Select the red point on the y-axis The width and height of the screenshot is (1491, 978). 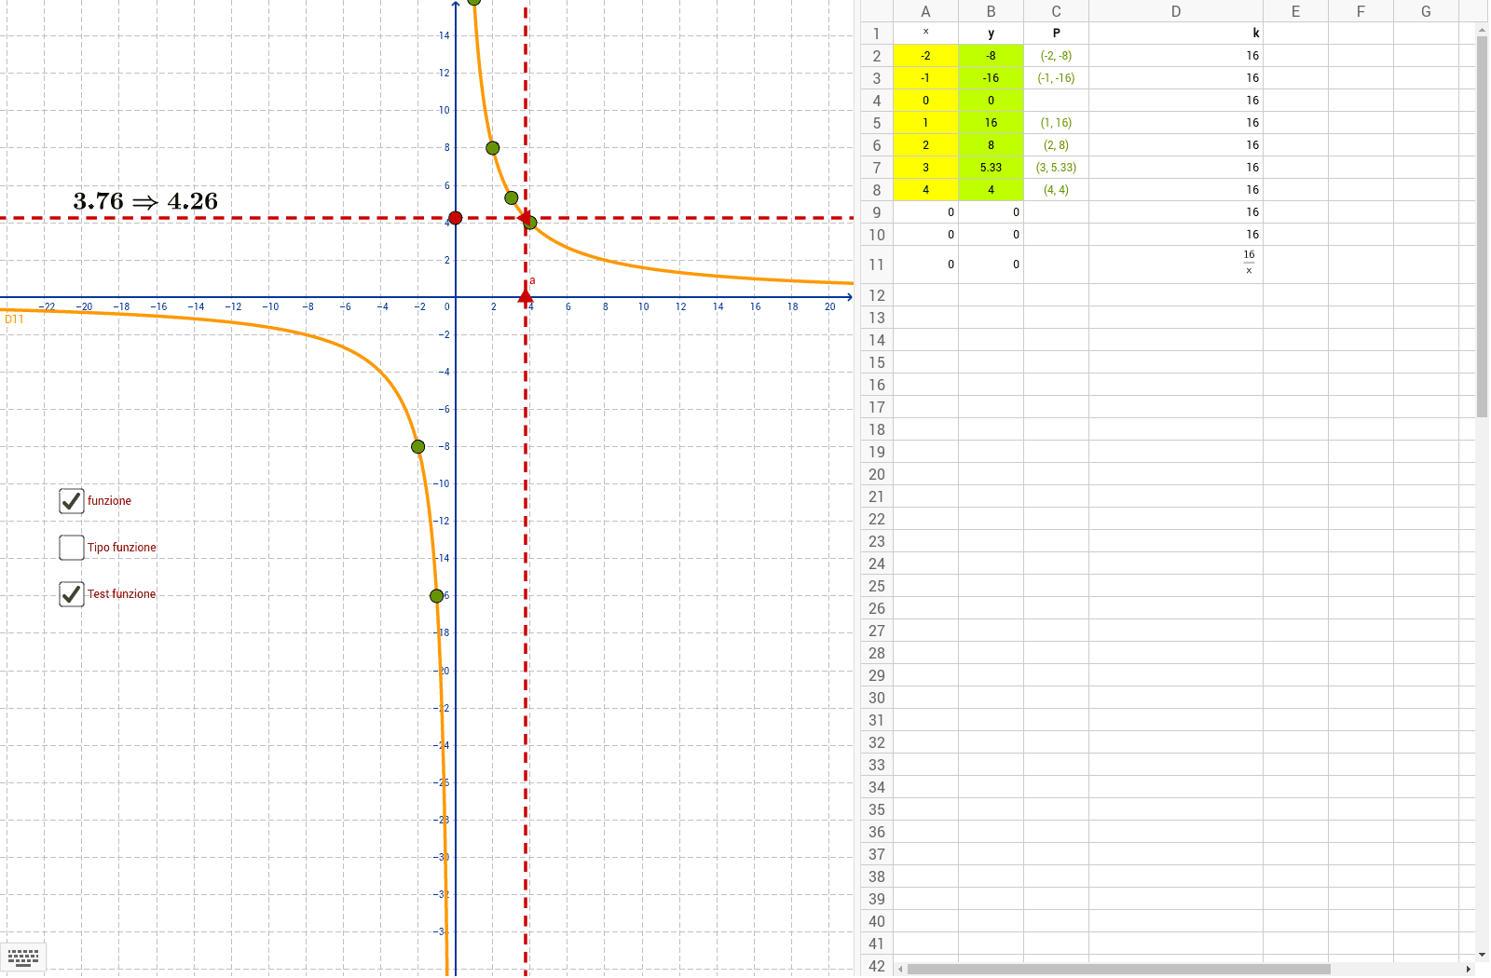[x=455, y=218]
